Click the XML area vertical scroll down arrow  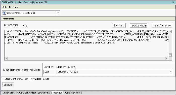click(170, 55)
